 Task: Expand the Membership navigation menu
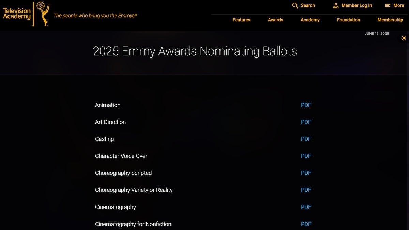[x=390, y=20]
